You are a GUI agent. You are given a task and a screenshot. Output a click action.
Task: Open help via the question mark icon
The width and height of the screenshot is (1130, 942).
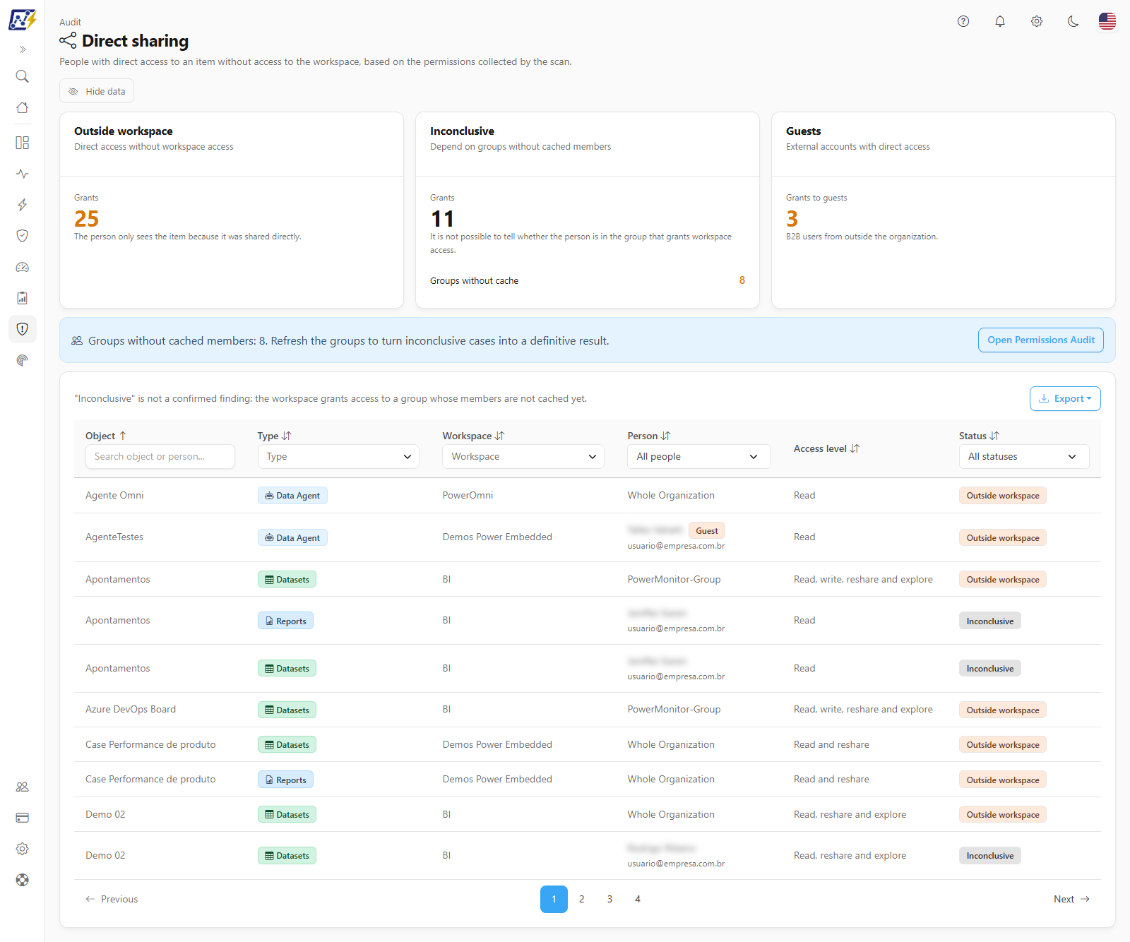963,21
